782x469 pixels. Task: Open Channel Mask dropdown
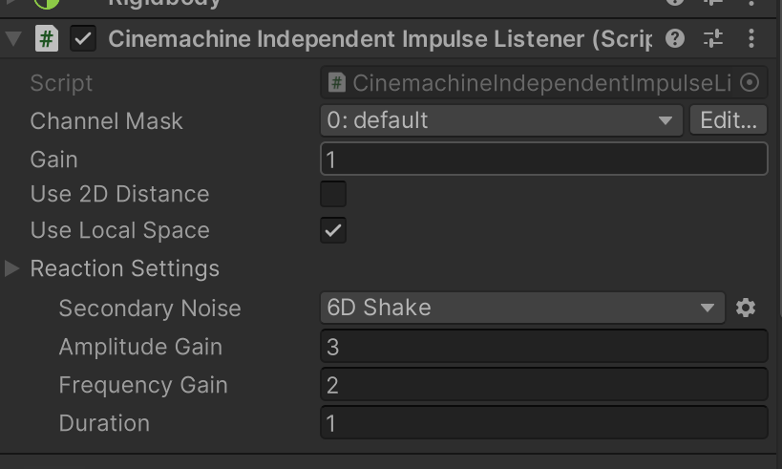(500, 120)
